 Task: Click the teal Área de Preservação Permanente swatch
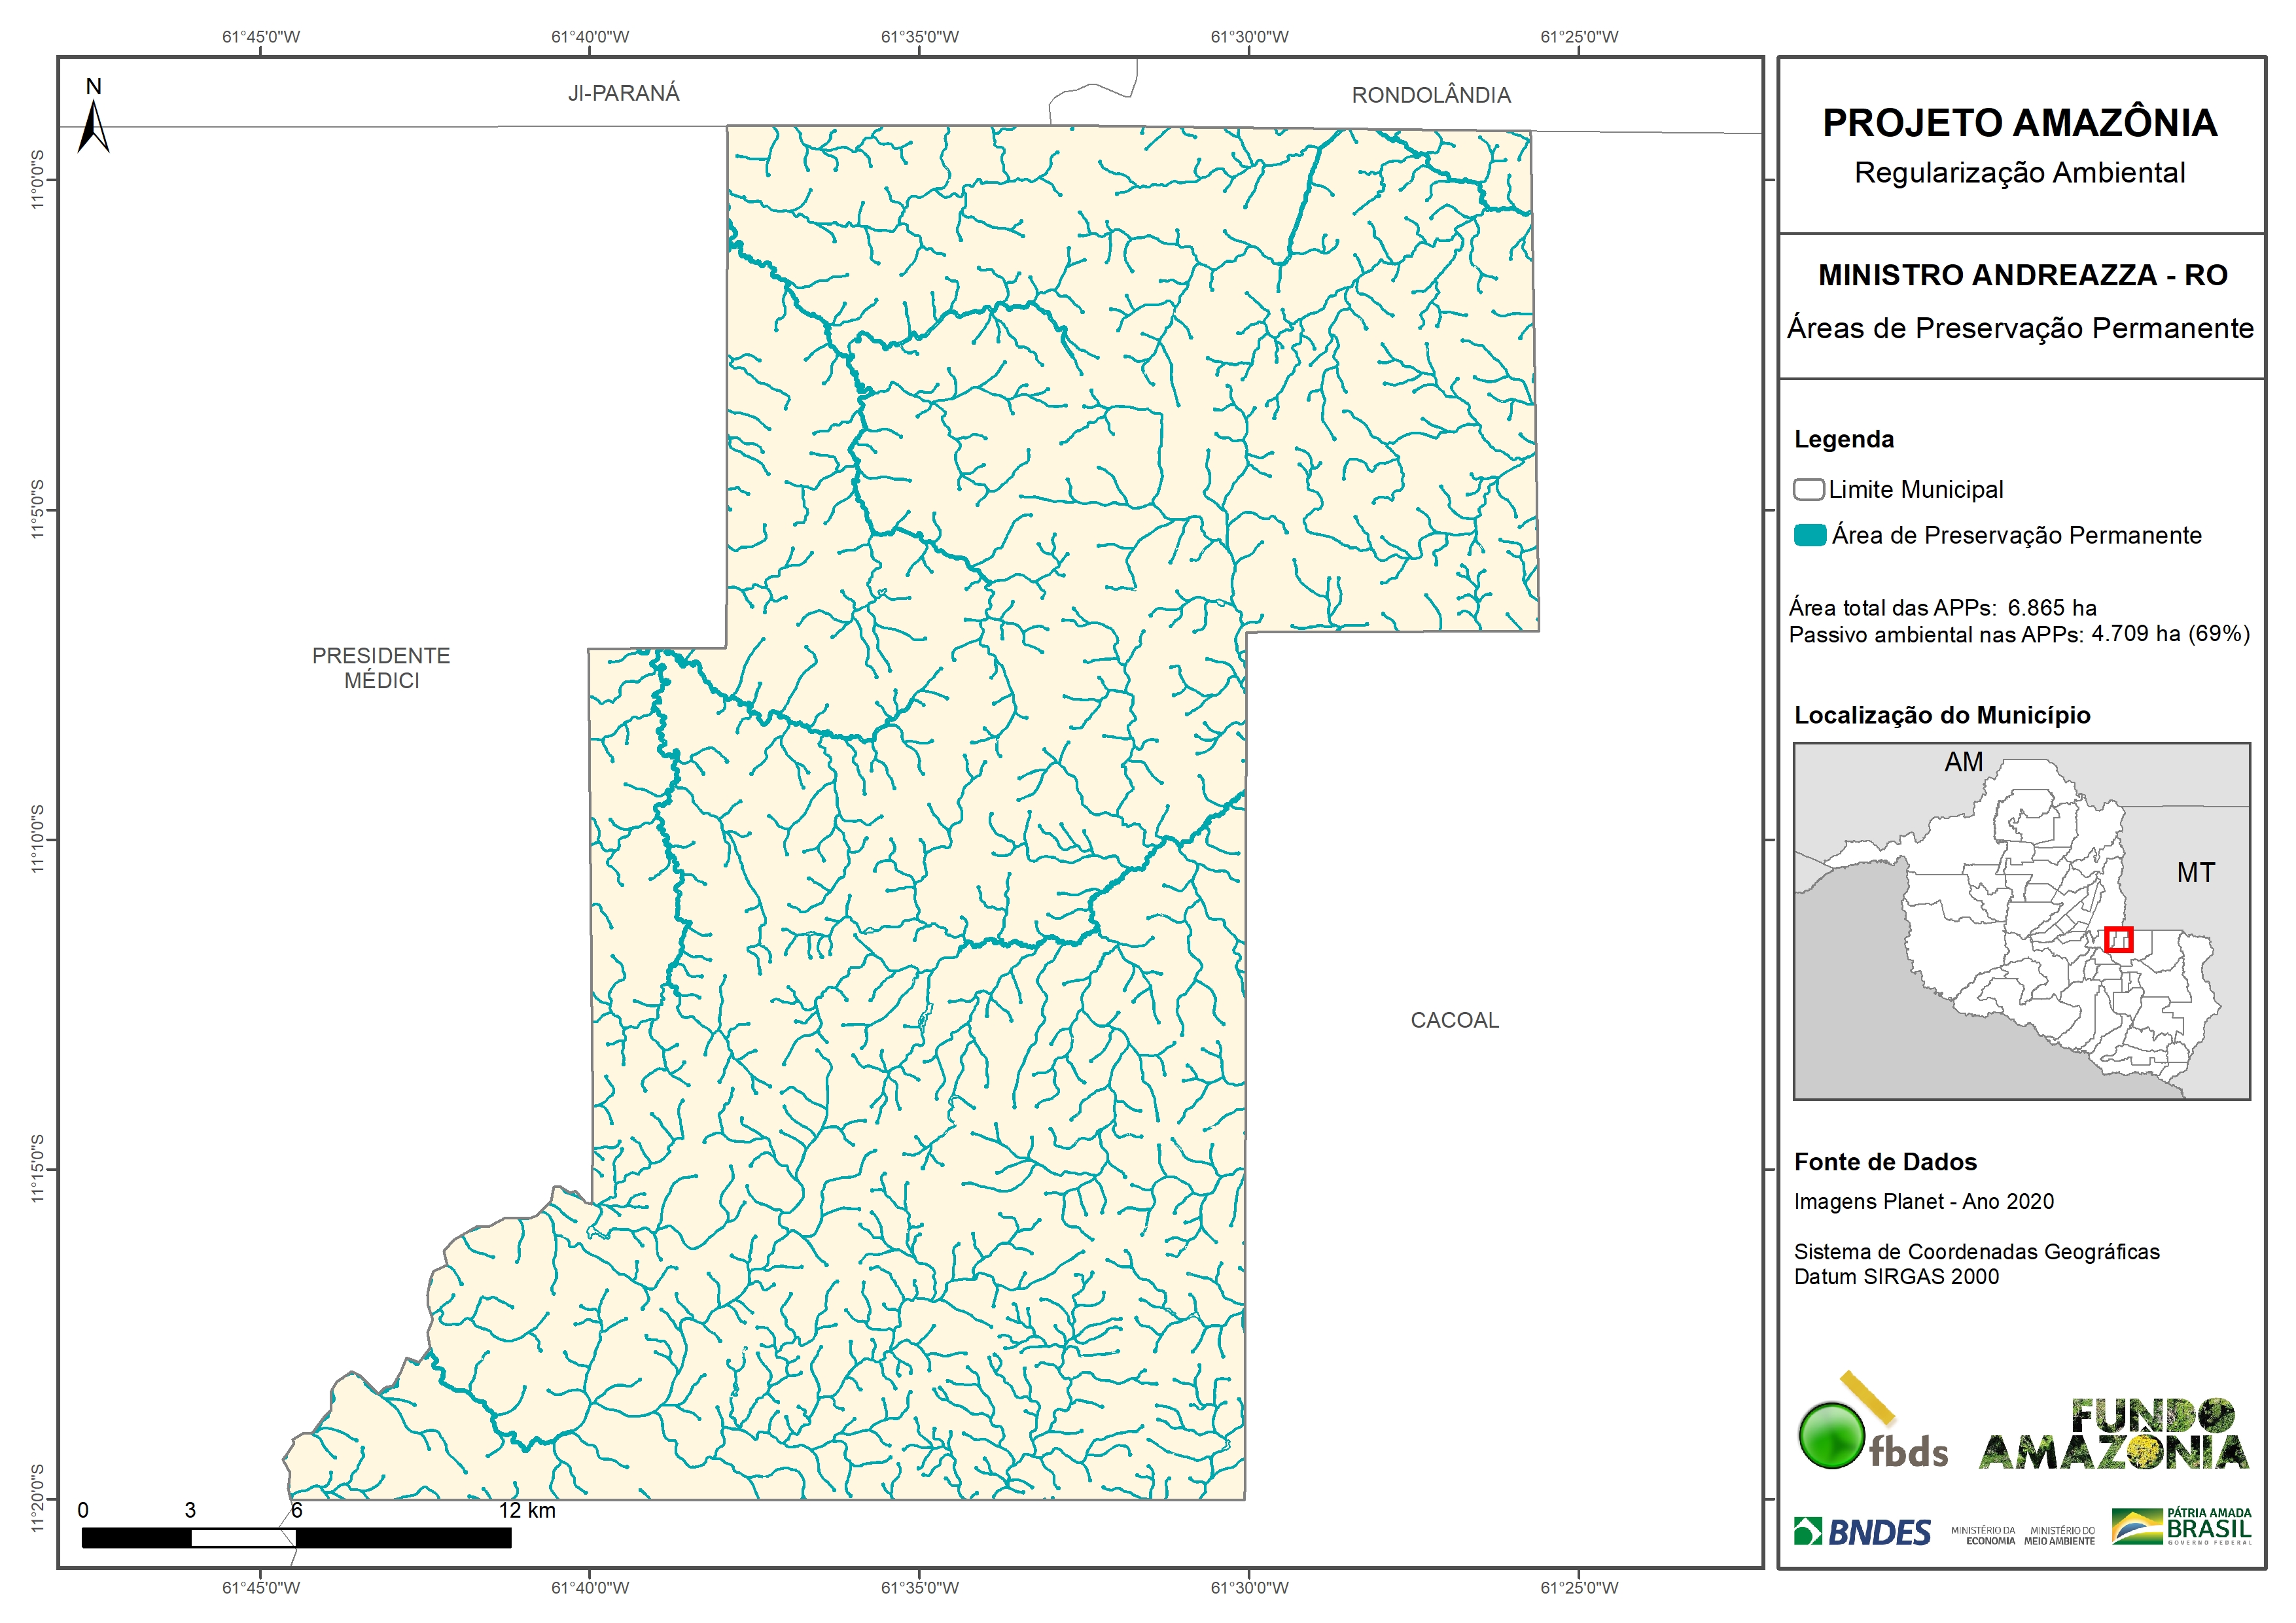pos(1810,535)
